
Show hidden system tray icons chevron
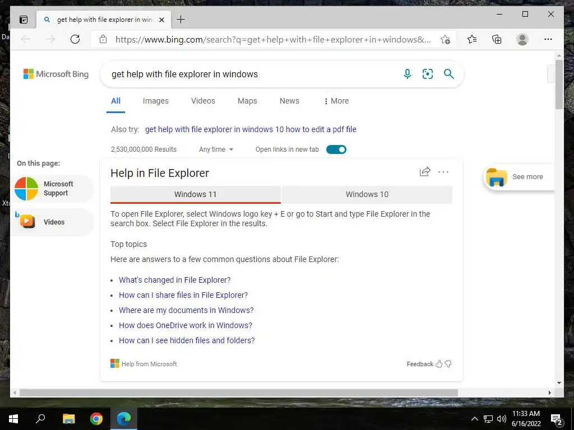pyautogui.click(x=474, y=419)
